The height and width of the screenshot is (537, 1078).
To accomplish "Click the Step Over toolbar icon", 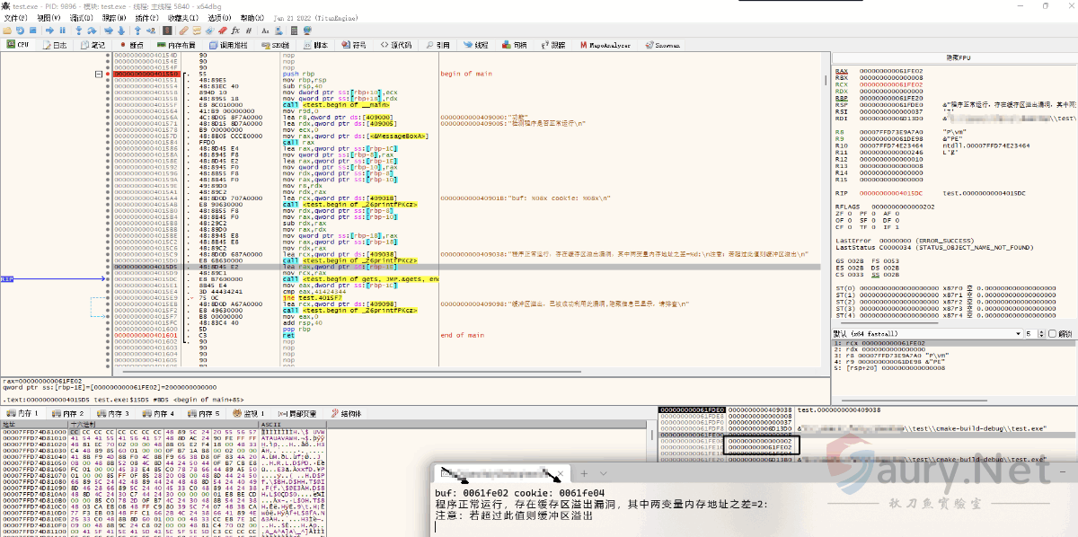I will click(92, 31).
